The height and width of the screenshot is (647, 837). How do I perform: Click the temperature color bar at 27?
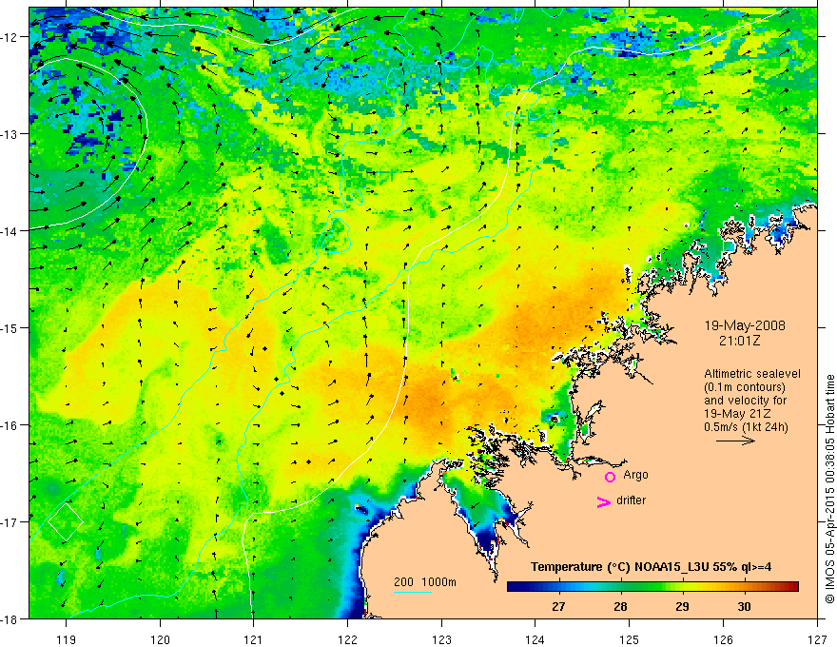559,587
